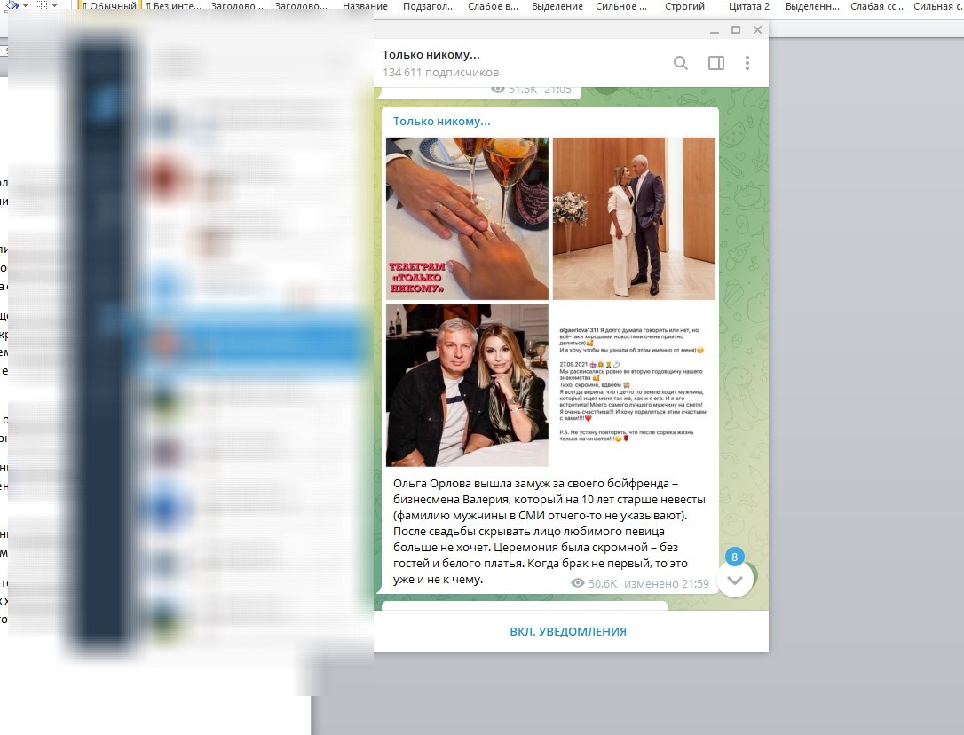The height and width of the screenshot is (735, 964).
Task: Apply the Без инте... style in Word
Action: coord(173,6)
